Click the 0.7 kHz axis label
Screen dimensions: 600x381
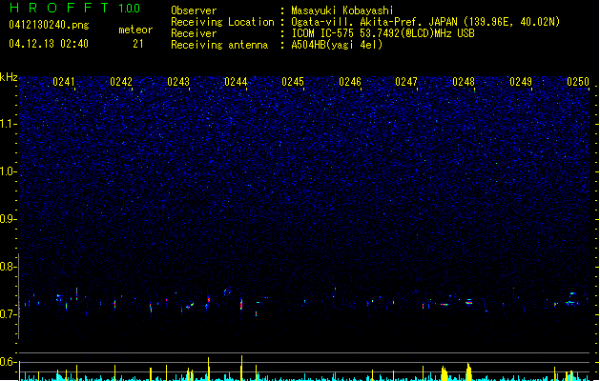coord(9,314)
